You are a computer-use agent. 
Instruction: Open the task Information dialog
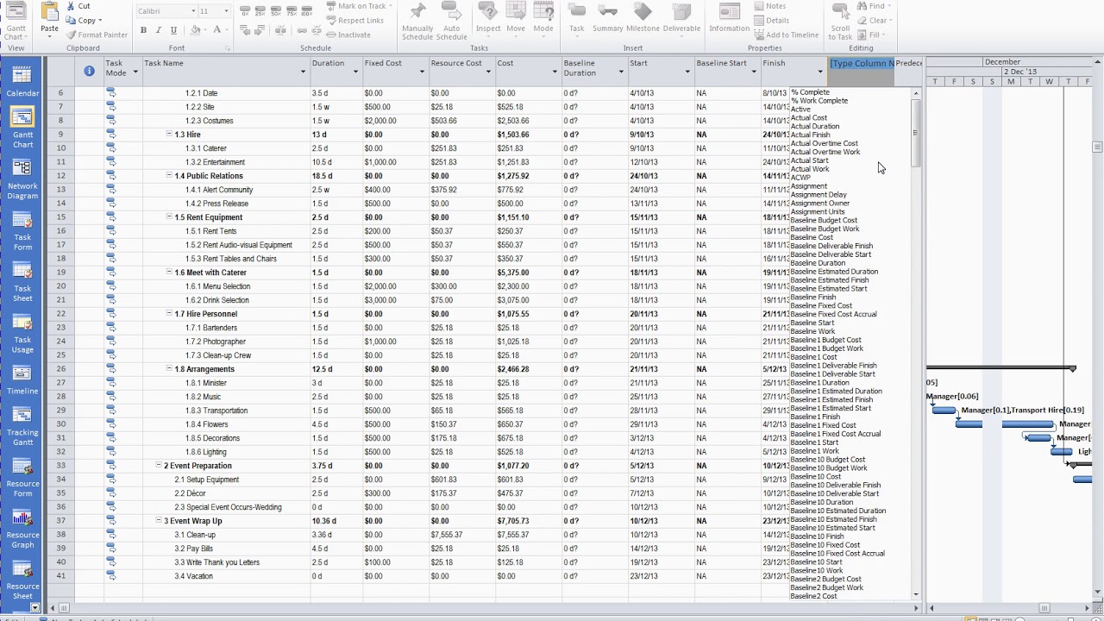pyautogui.click(x=730, y=19)
